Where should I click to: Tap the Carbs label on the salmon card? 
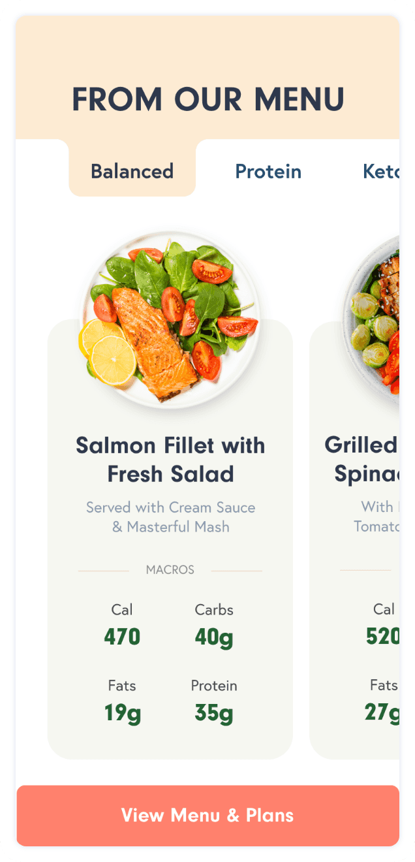point(214,610)
